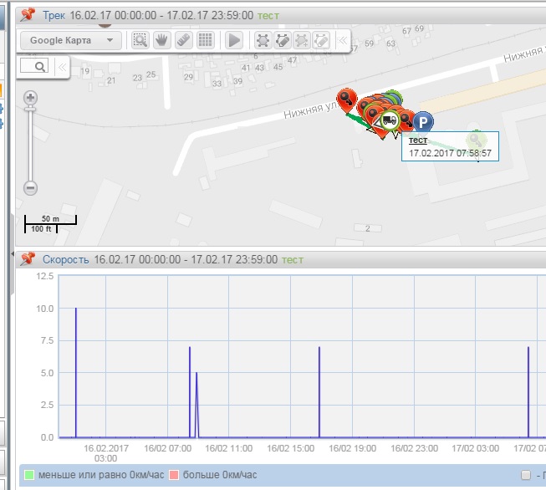
Task: Activate the hand pan tool
Action: click(161, 40)
